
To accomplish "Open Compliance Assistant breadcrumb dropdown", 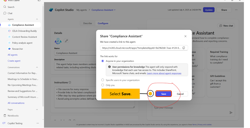I will [103, 10].
